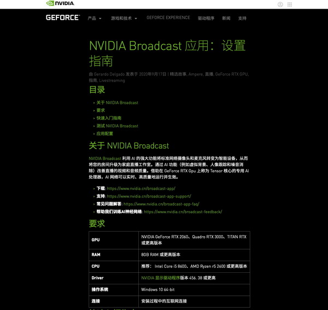
Task: Open the user account icon
Action: [x=280, y=4]
